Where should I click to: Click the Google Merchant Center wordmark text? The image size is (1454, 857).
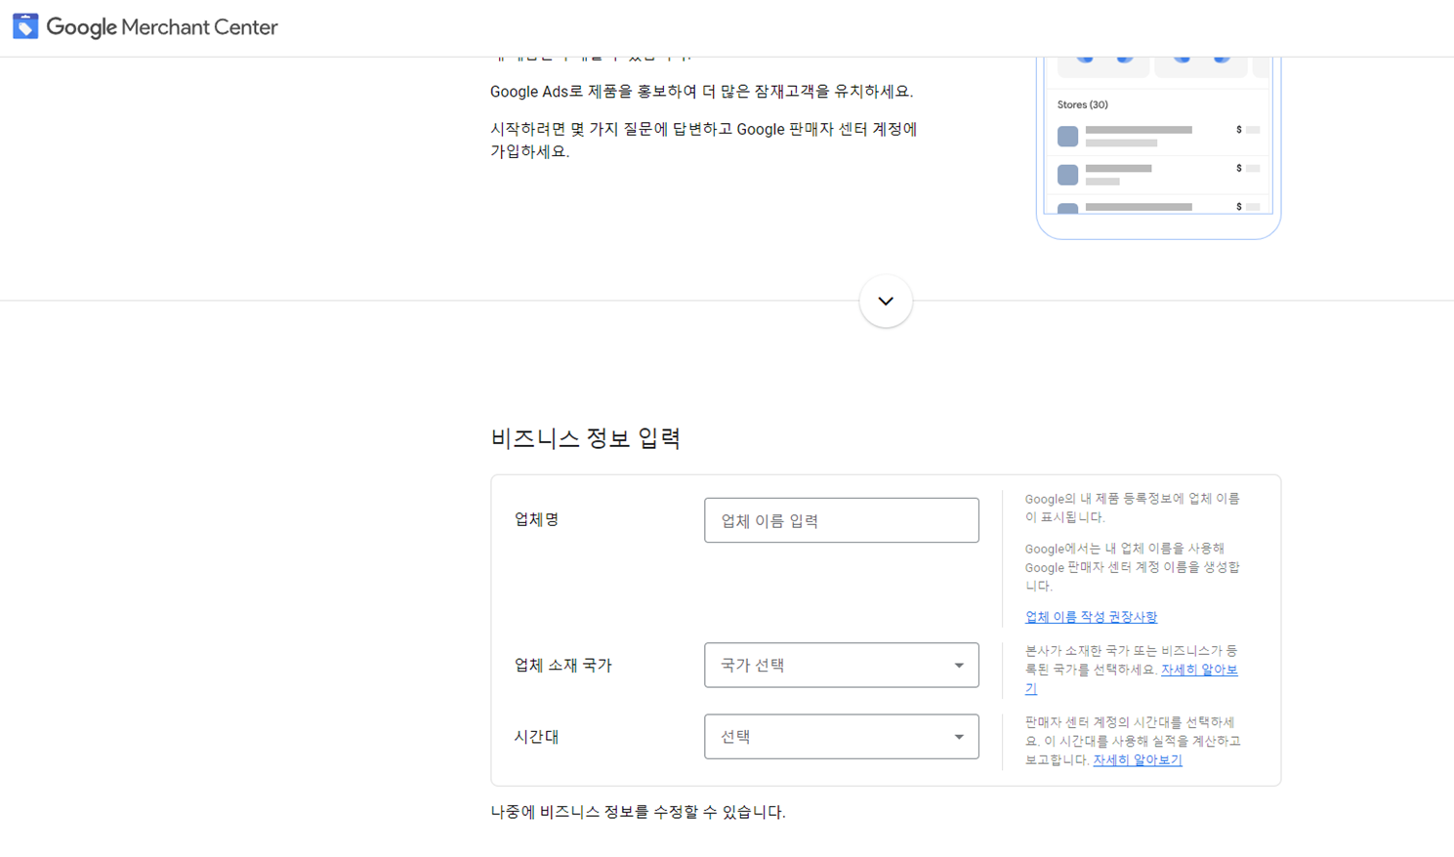[162, 27]
